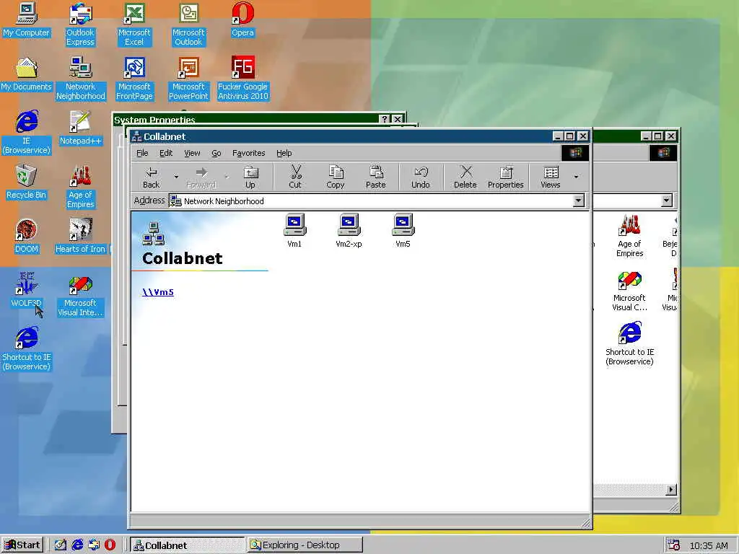Switch to Exploring - Desktop taskbar button
Viewport: 739px width, 554px height.
pyautogui.click(x=305, y=545)
